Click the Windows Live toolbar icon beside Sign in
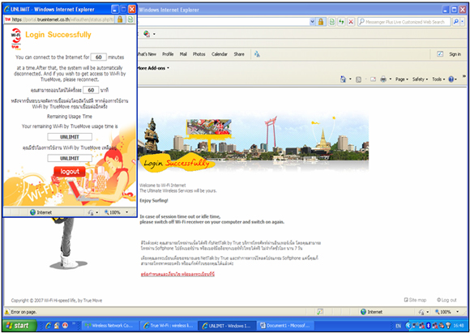Viewport: 470px width, 333px height. (440, 54)
